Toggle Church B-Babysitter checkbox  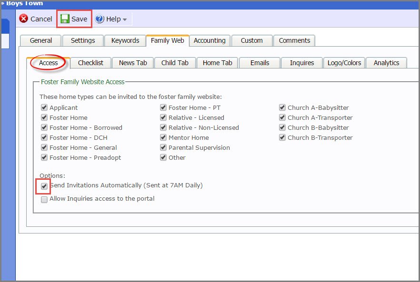click(282, 127)
